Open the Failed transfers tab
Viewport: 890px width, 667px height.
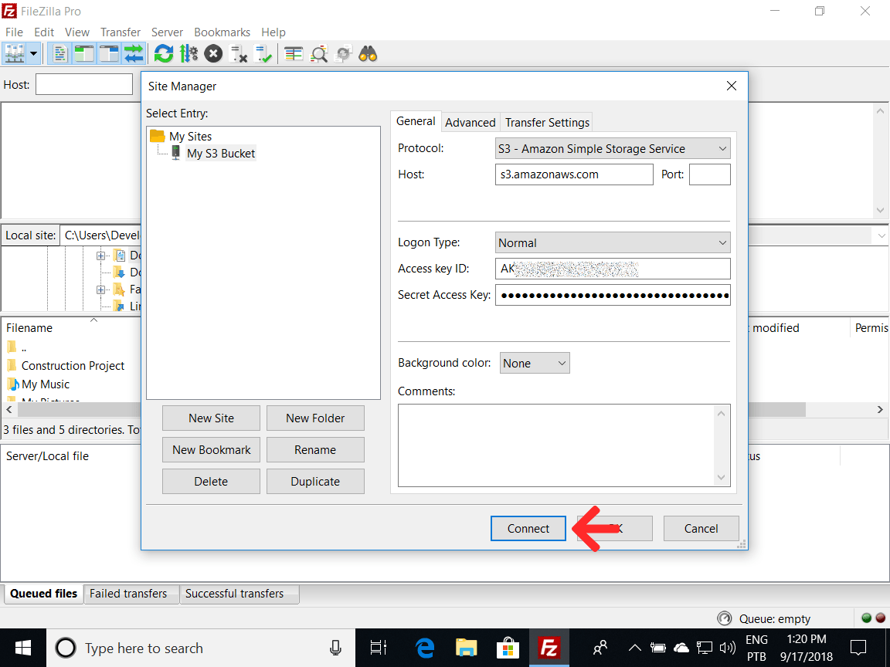coord(130,594)
